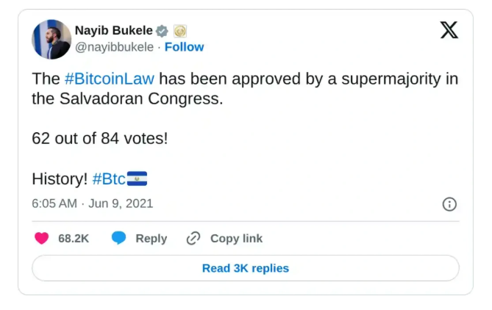The image size is (492, 310).
Task: Open the #Btc hashtag
Action: (x=109, y=179)
